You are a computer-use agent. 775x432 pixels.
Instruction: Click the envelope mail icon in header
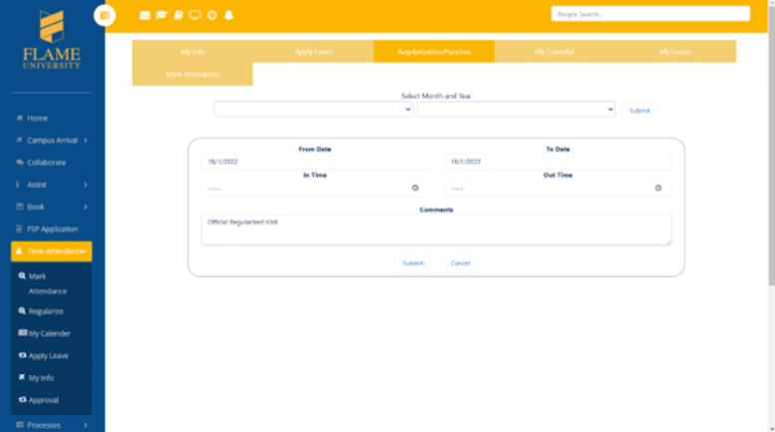point(145,15)
